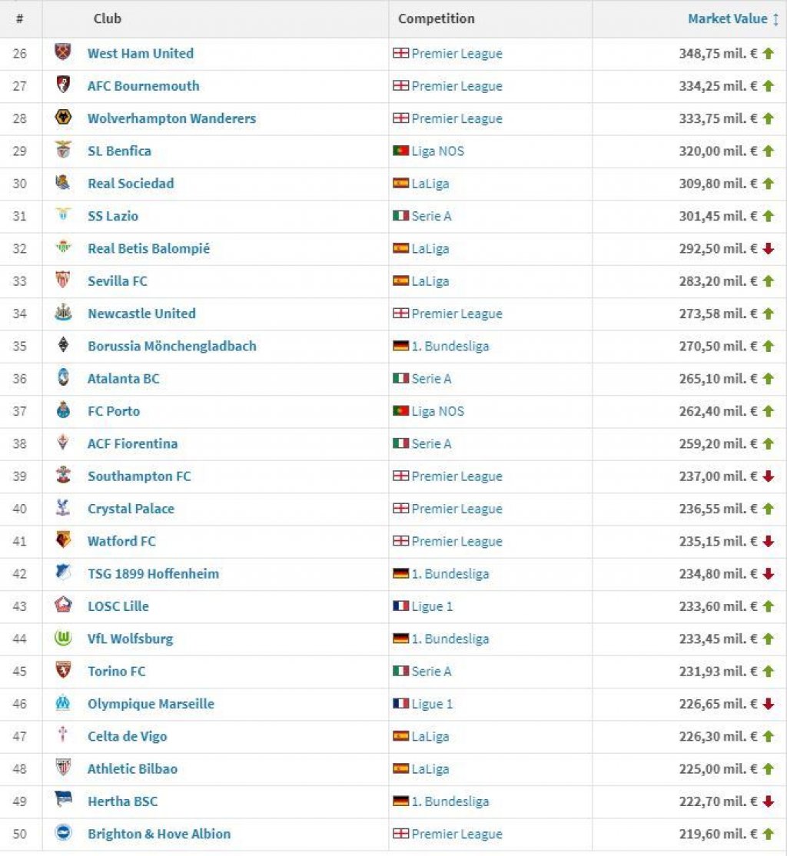Click the VfL Wolfsburg green logo
Screen dimensions: 787x856
click(63, 638)
